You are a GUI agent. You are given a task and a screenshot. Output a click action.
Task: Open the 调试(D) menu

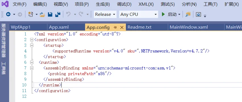(x=124, y=4)
